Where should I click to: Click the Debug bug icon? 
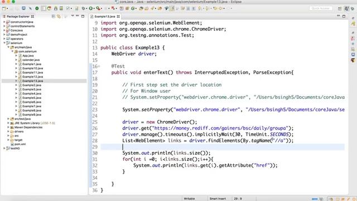click(84, 8)
